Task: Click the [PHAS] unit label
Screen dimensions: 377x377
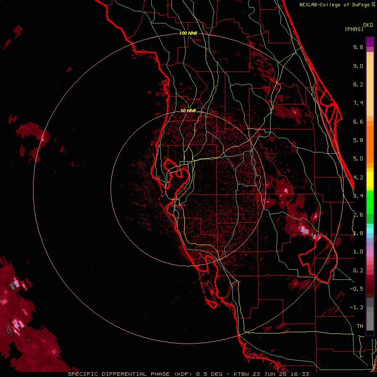Action: [x=354, y=29]
